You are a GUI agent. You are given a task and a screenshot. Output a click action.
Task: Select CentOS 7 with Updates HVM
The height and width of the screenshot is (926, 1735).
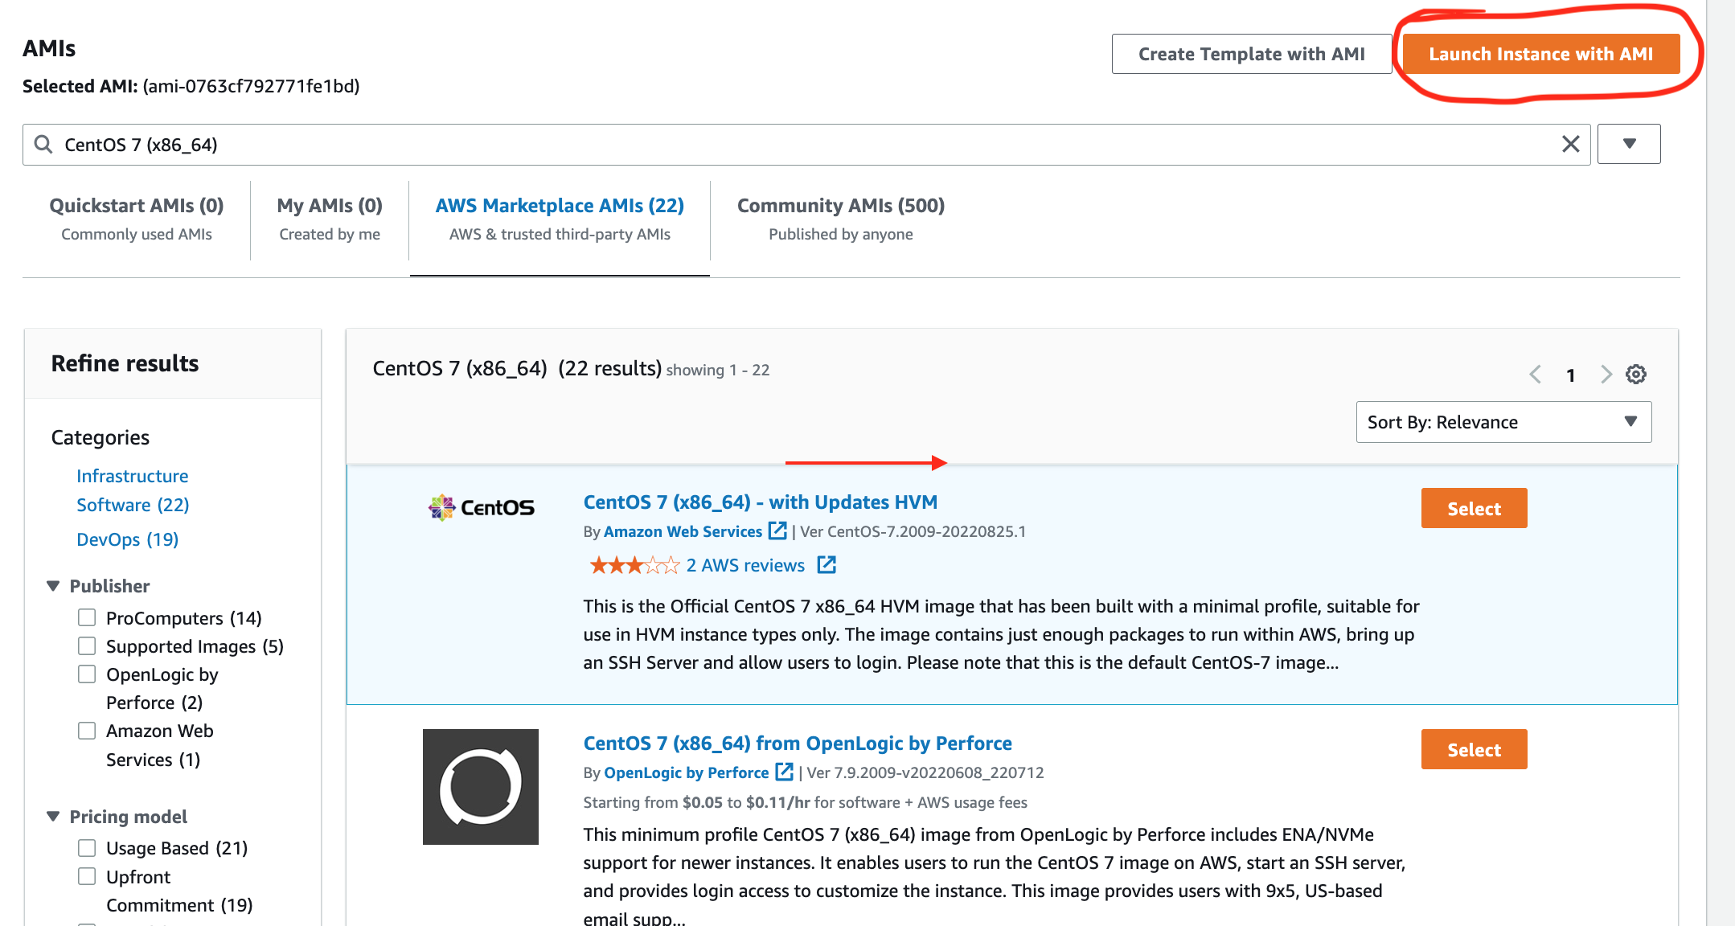(x=1473, y=508)
